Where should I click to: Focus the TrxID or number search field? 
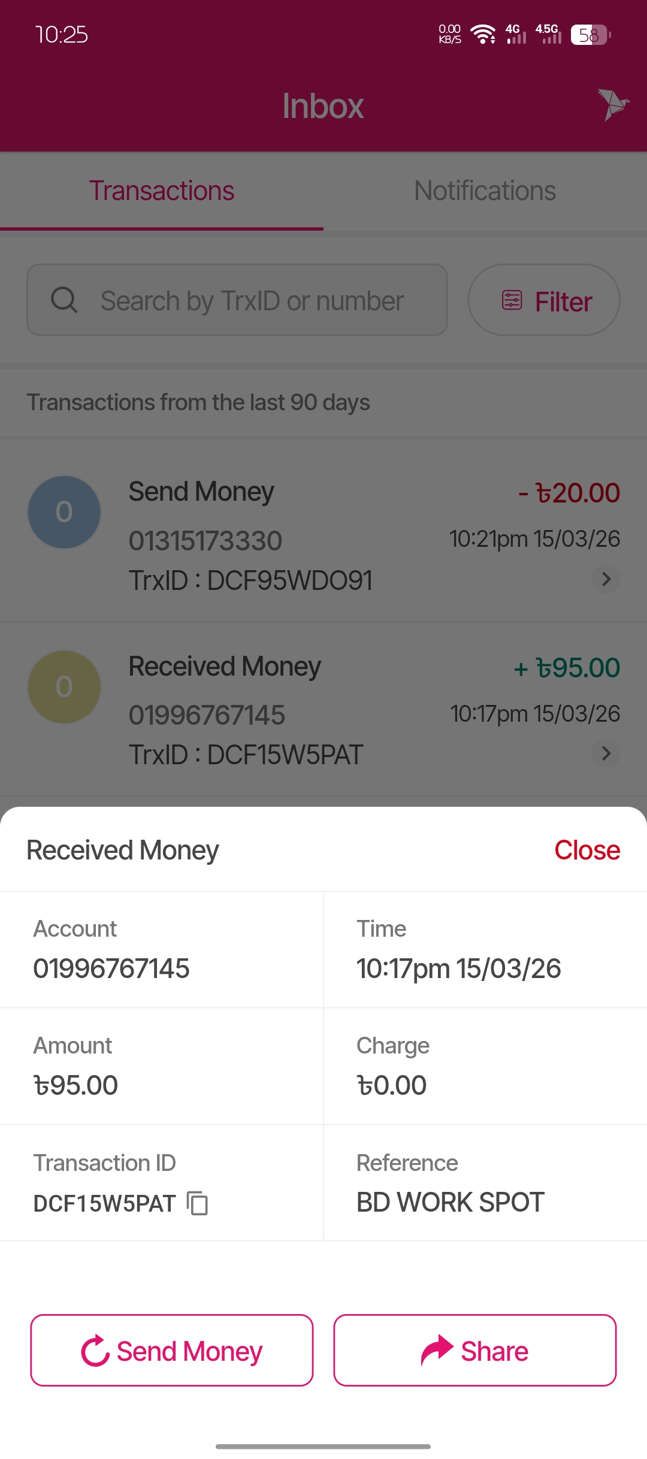click(x=252, y=301)
